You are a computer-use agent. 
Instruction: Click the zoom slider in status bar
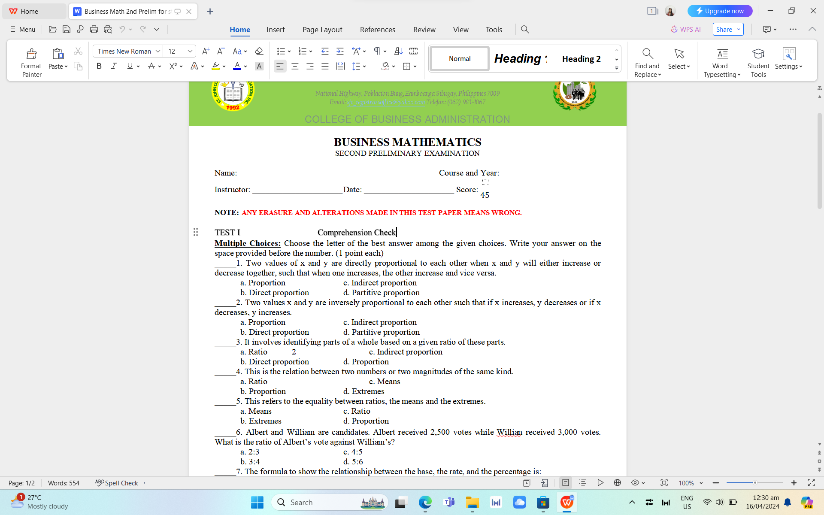754,483
